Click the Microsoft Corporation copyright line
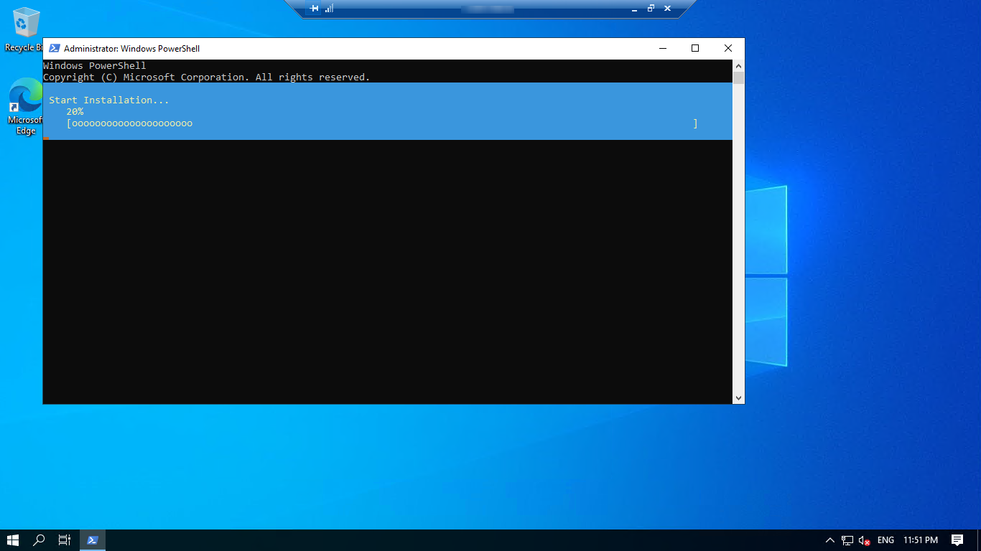Screen dimensions: 981x551 207,77
